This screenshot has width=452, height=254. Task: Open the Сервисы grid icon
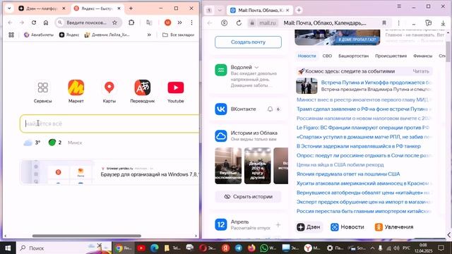coord(42,87)
